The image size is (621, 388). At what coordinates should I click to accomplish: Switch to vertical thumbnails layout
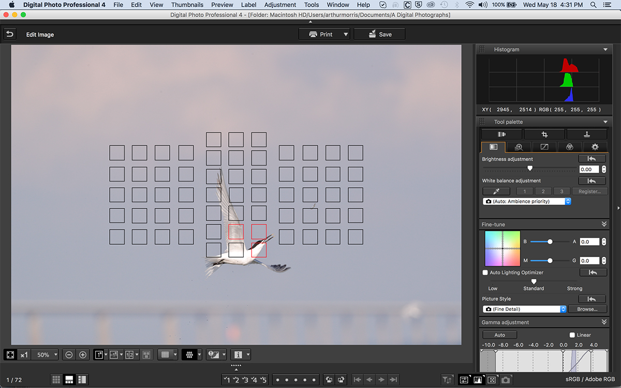click(x=82, y=380)
